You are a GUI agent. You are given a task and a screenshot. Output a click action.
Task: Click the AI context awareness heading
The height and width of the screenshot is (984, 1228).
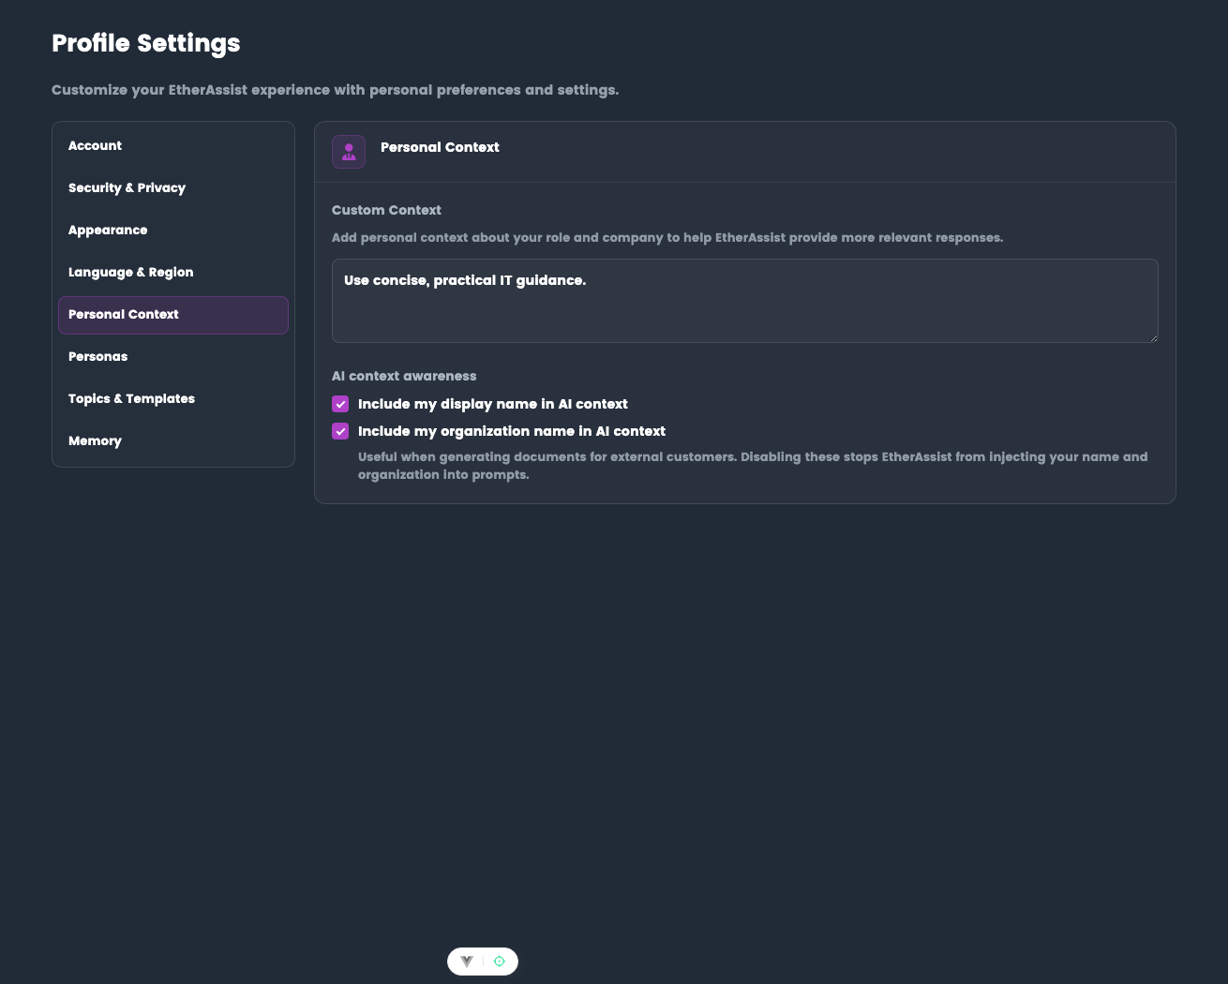[404, 377]
